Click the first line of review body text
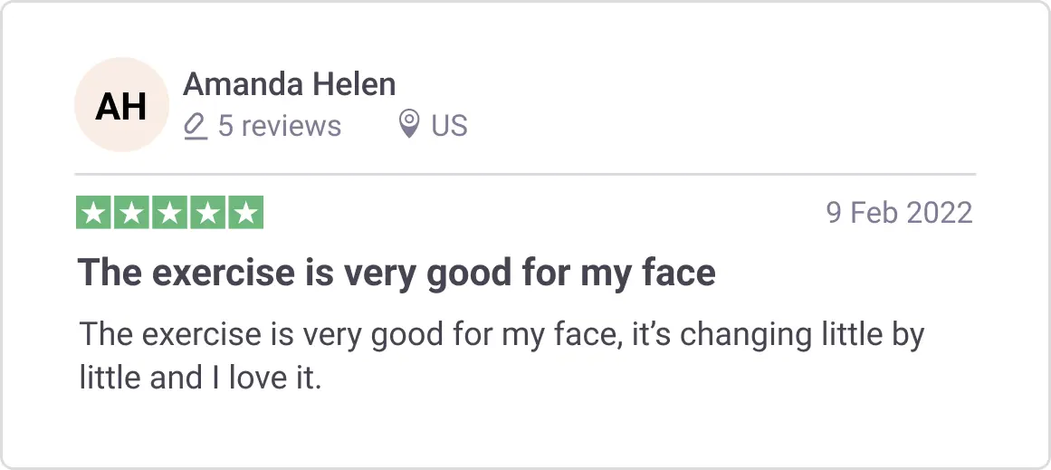Screen dimensions: 1051x470 [x=502, y=334]
